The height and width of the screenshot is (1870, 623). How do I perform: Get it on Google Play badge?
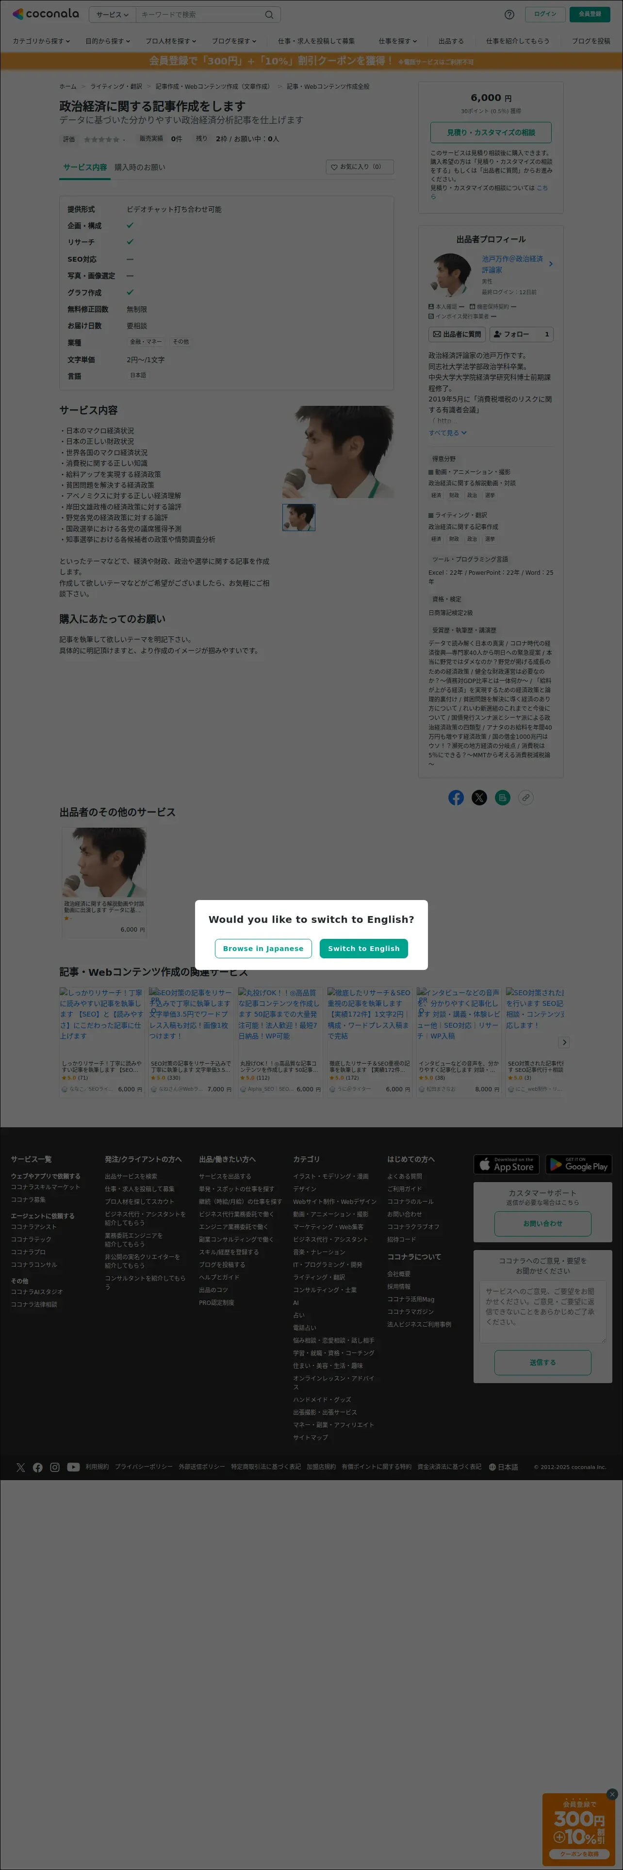pos(579,1165)
